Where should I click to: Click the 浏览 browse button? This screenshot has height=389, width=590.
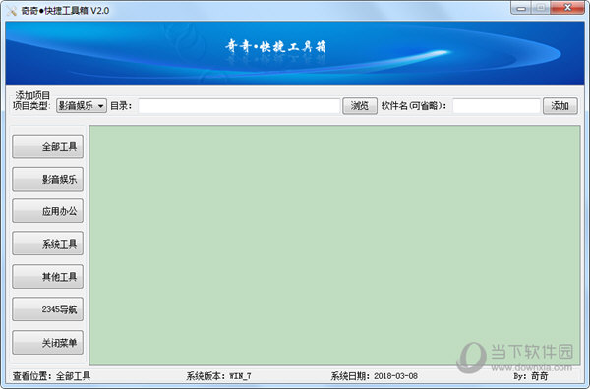point(360,106)
